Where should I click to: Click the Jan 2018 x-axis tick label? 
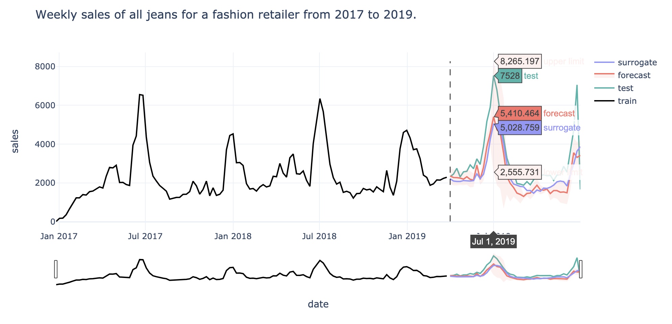[233, 236]
